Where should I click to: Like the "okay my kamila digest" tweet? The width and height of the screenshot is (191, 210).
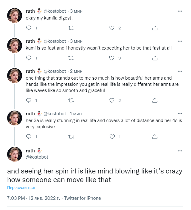click(112, 28)
